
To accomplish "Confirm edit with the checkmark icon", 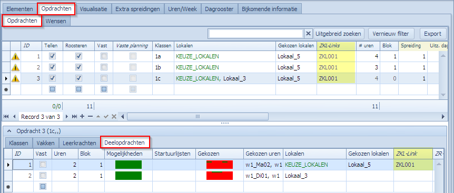I will click(x=106, y=116).
